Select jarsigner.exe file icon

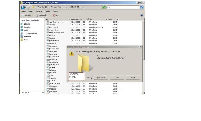tap(48, 41)
